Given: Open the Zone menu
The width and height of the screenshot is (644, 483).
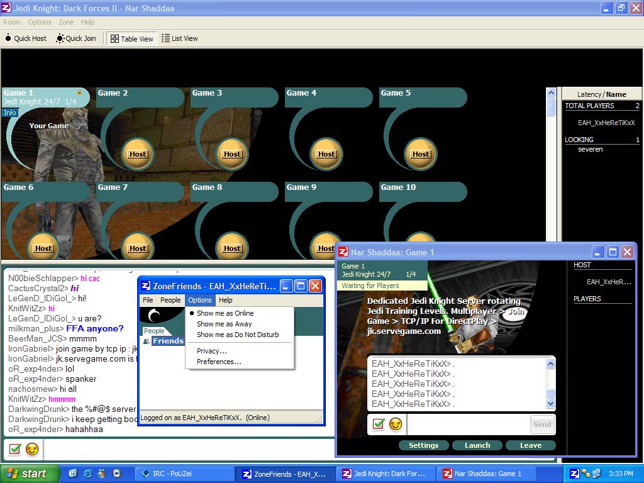Looking at the screenshot, I should tap(65, 22).
